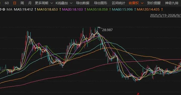181x95 pixels.
Task: Open the MA indicator settings gear
Action: pos(1,9)
